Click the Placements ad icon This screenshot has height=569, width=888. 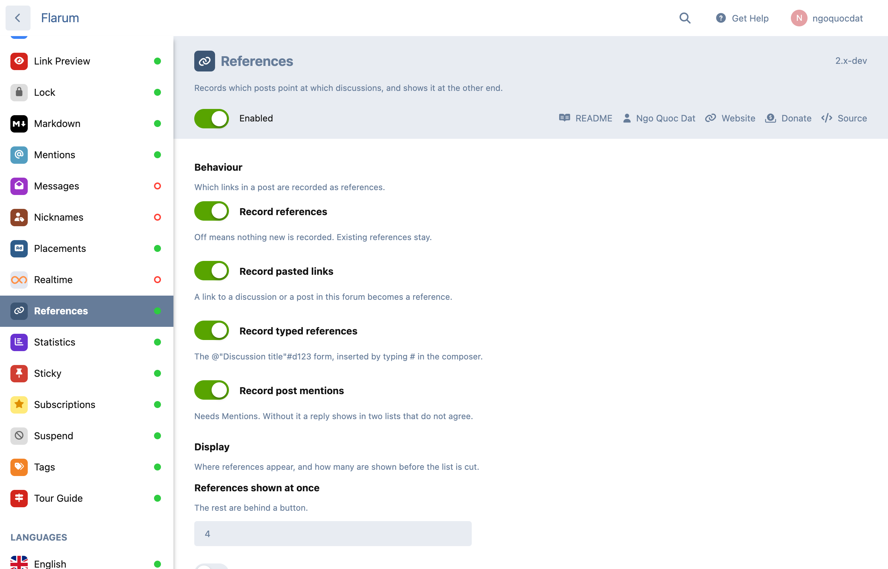[19, 248]
